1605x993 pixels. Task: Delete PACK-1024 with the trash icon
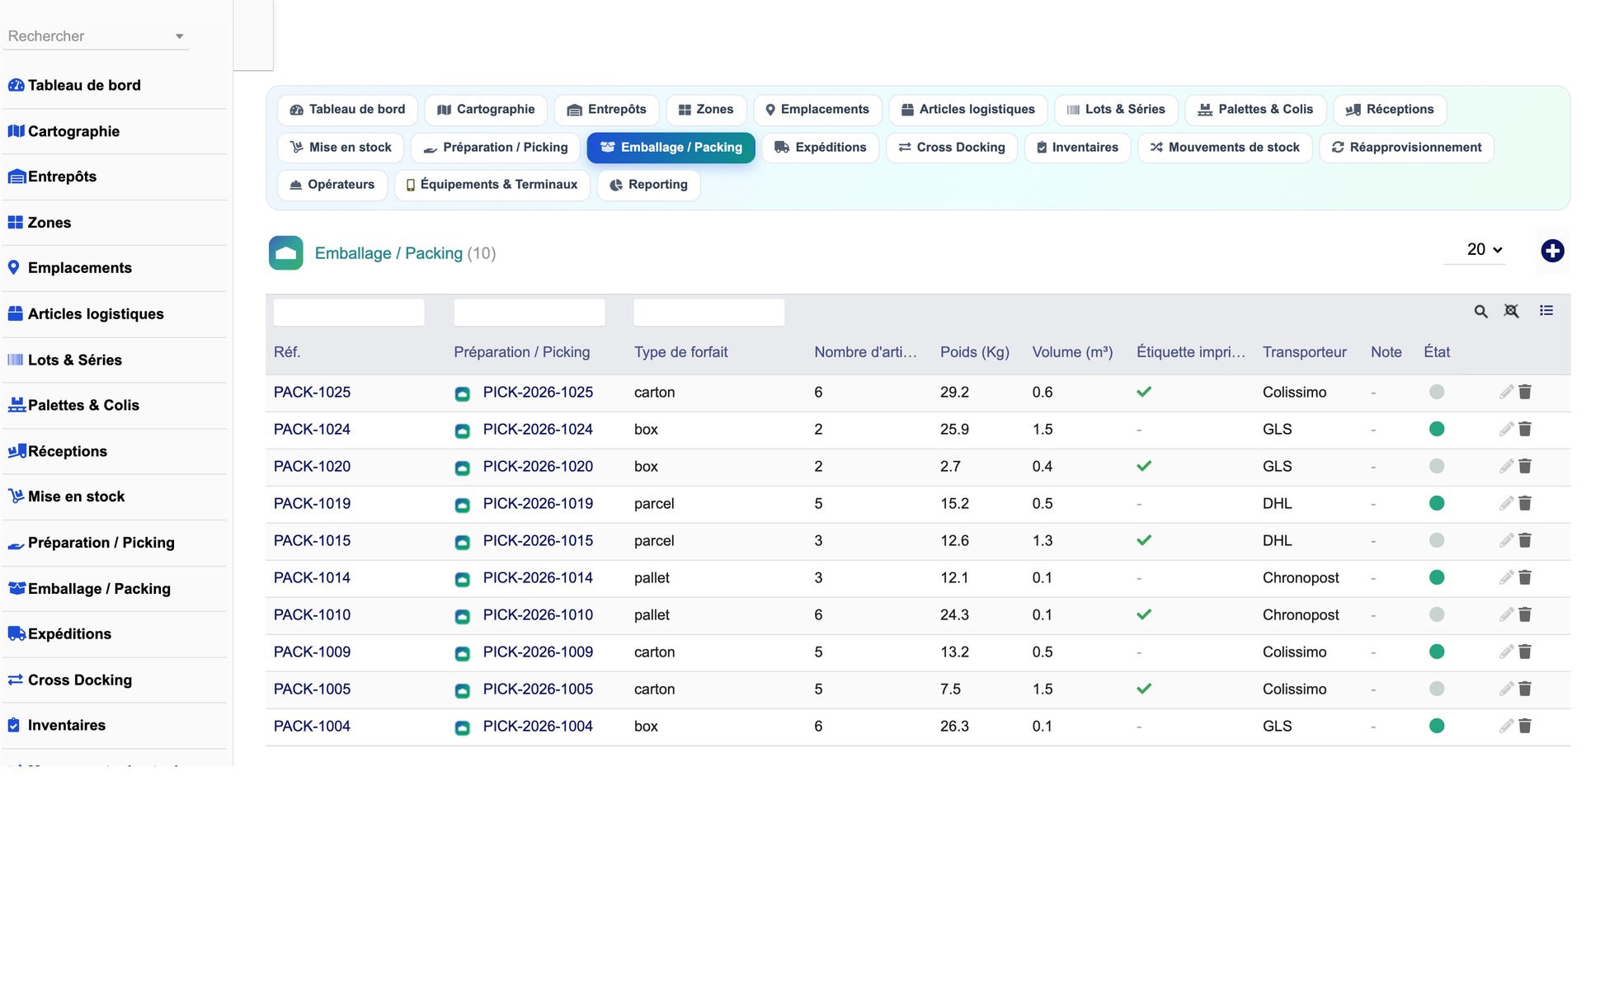click(1525, 429)
